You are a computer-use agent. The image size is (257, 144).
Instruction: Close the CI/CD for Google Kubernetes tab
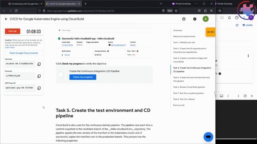79,4
